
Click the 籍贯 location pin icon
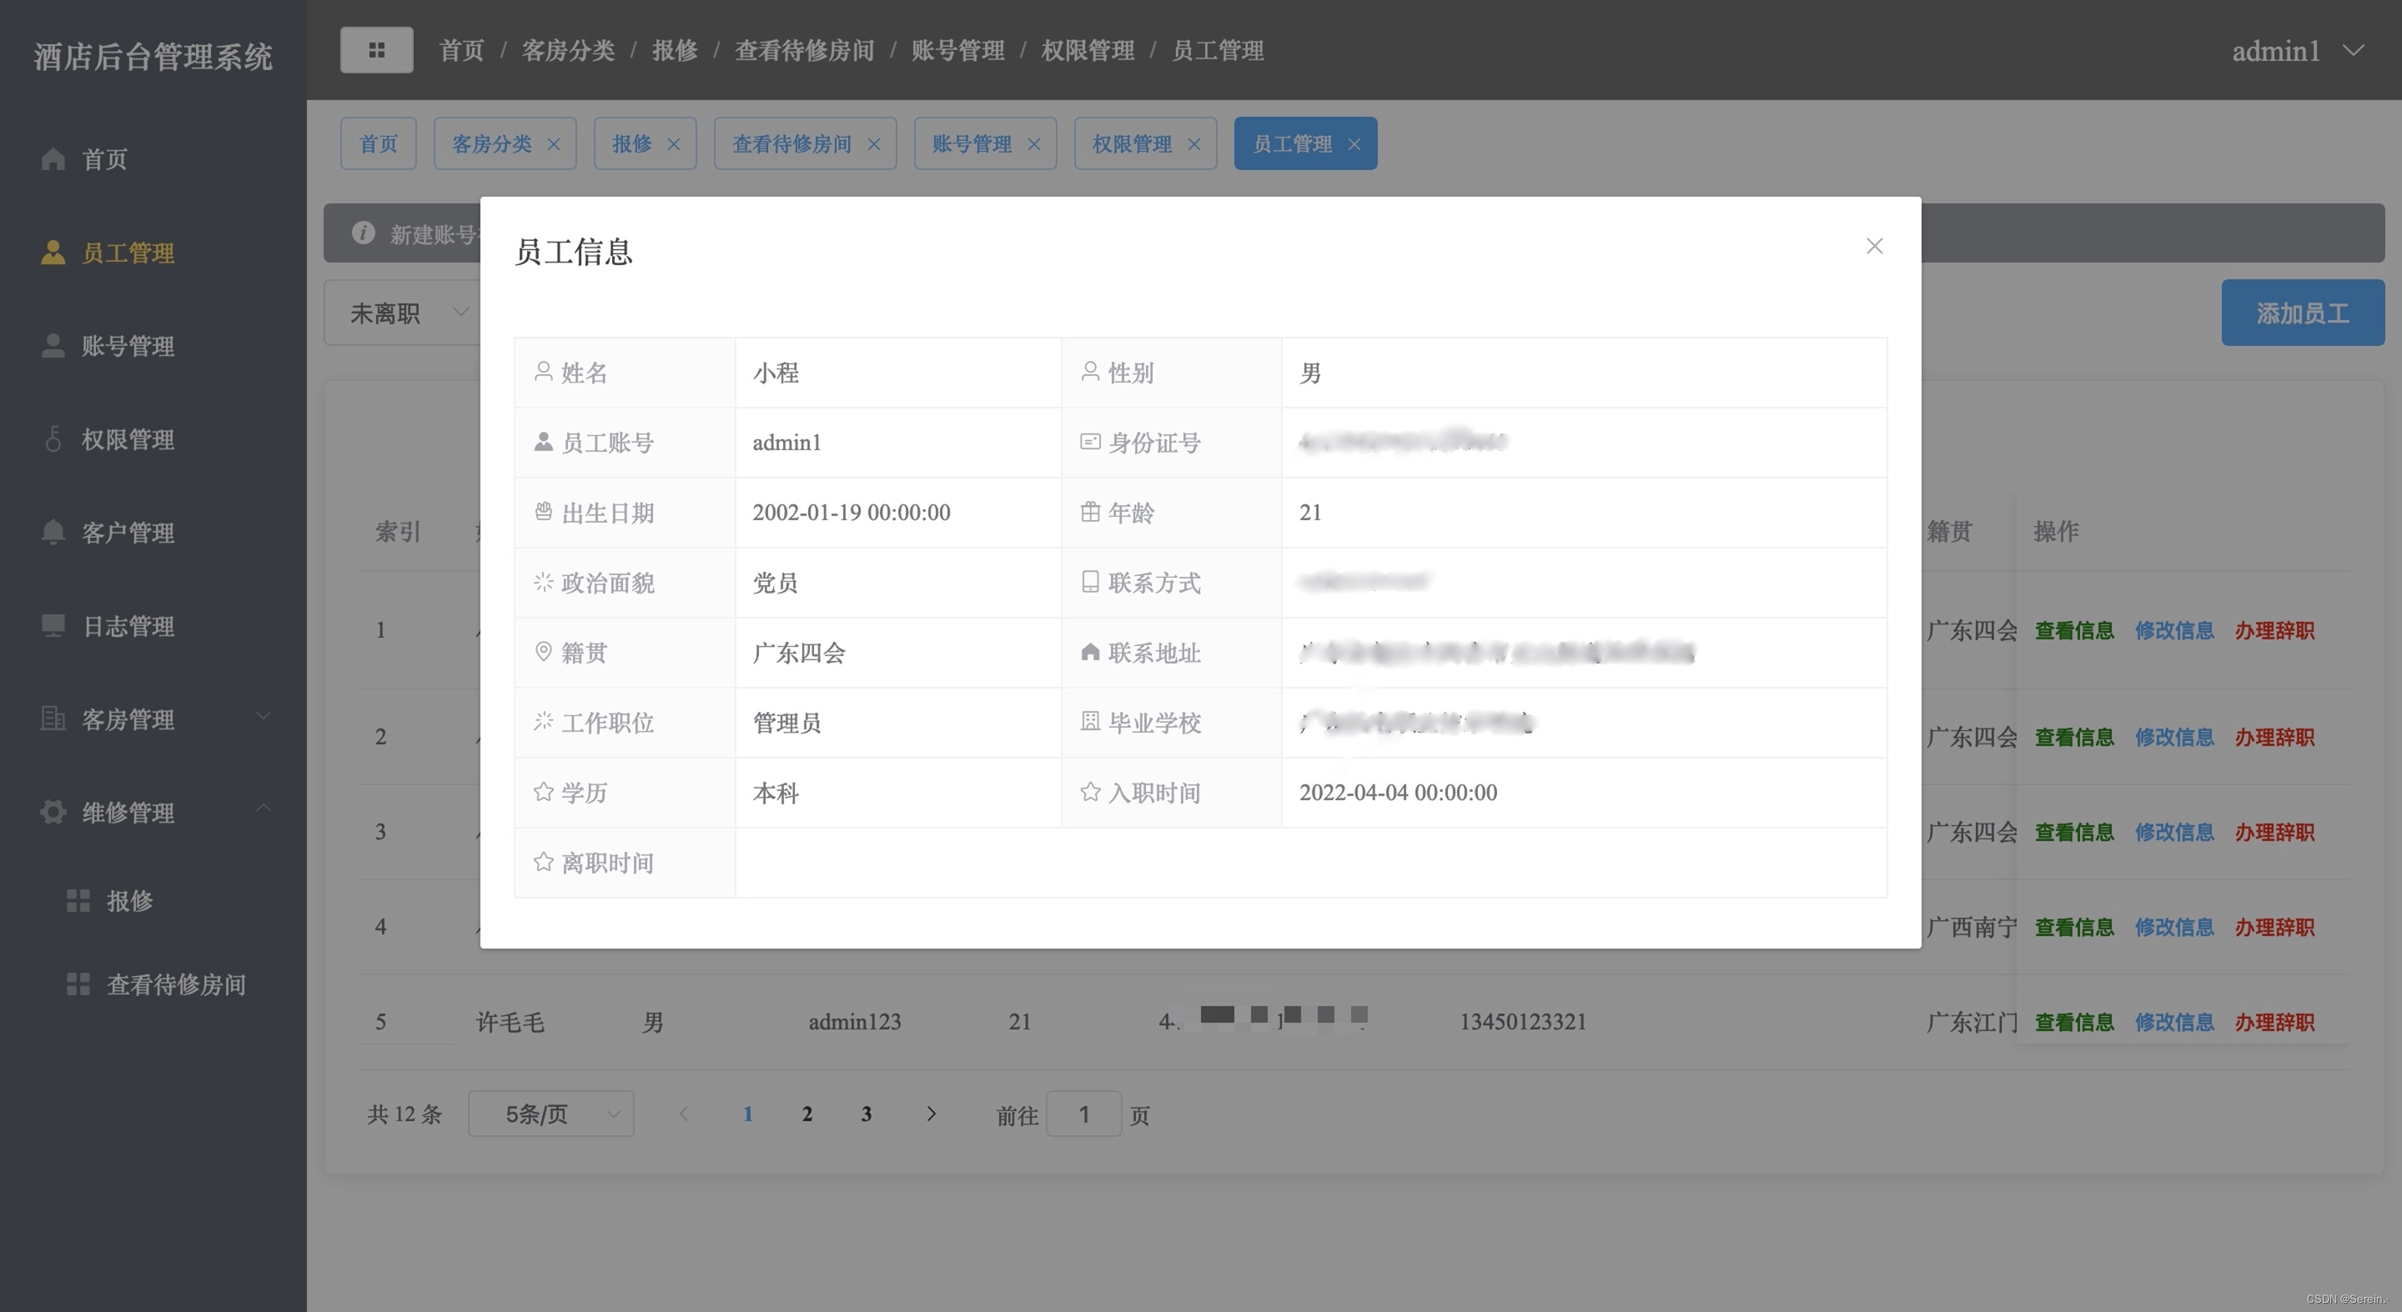(543, 651)
